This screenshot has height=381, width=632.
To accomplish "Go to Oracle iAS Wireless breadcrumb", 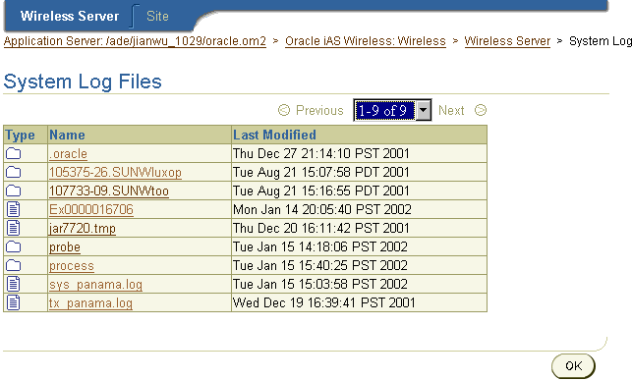I will (366, 41).
